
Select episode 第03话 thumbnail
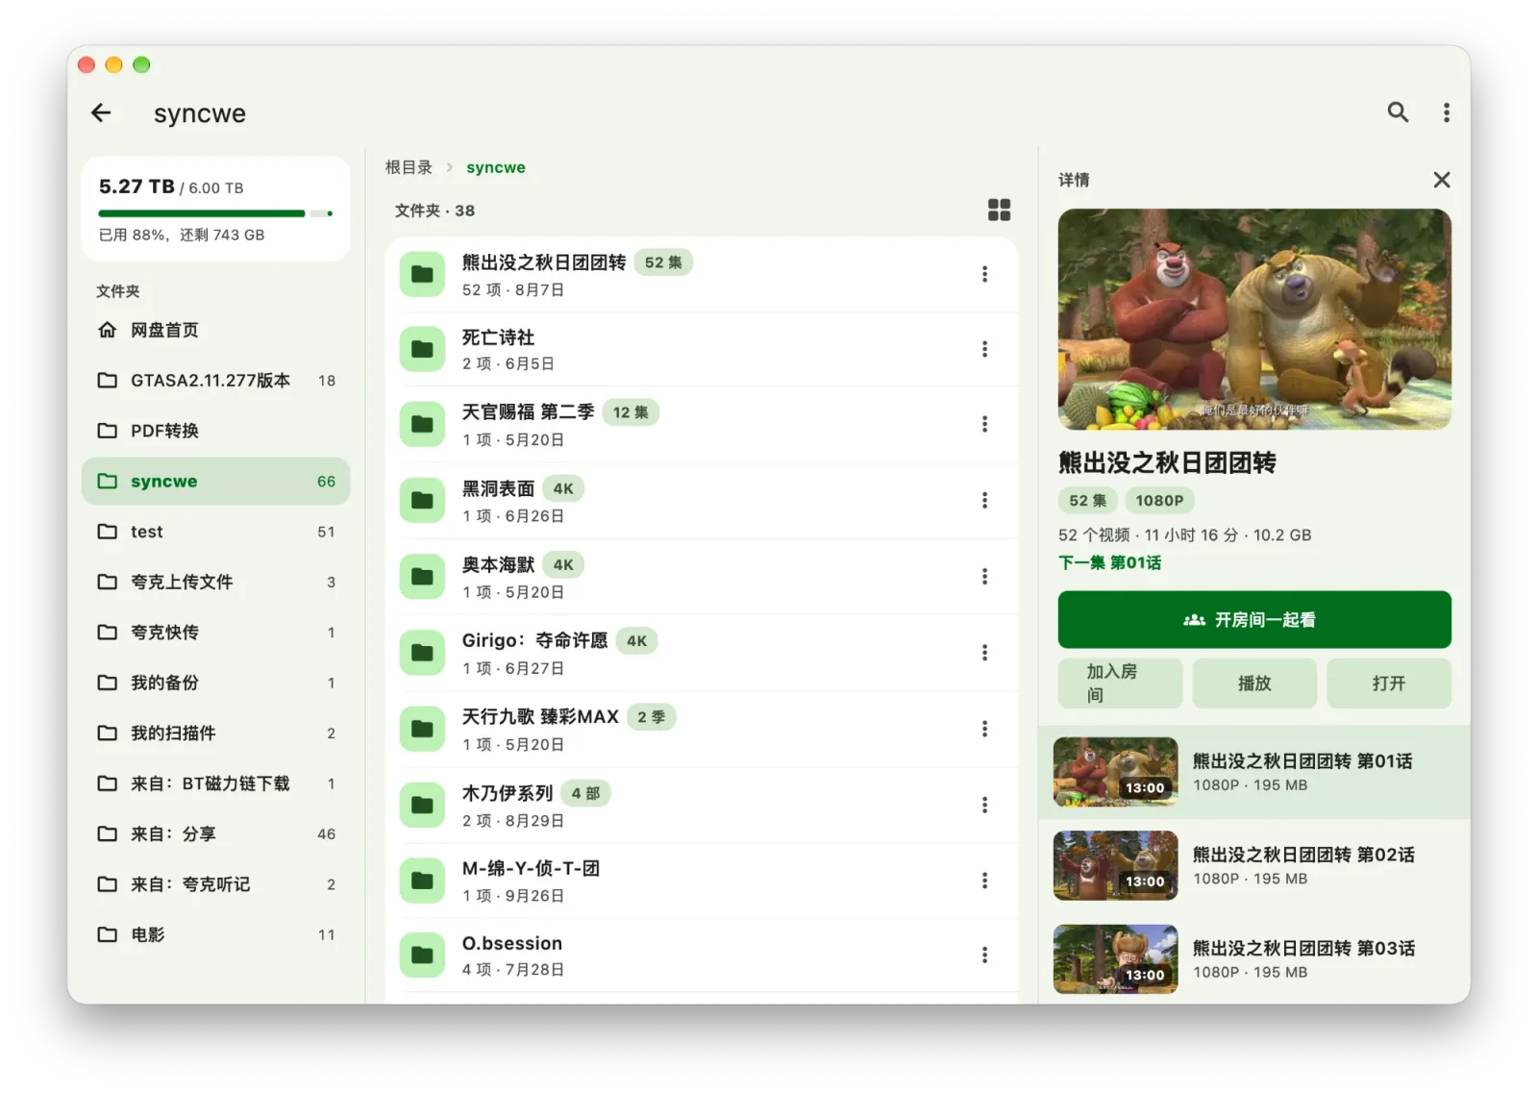click(x=1115, y=958)
